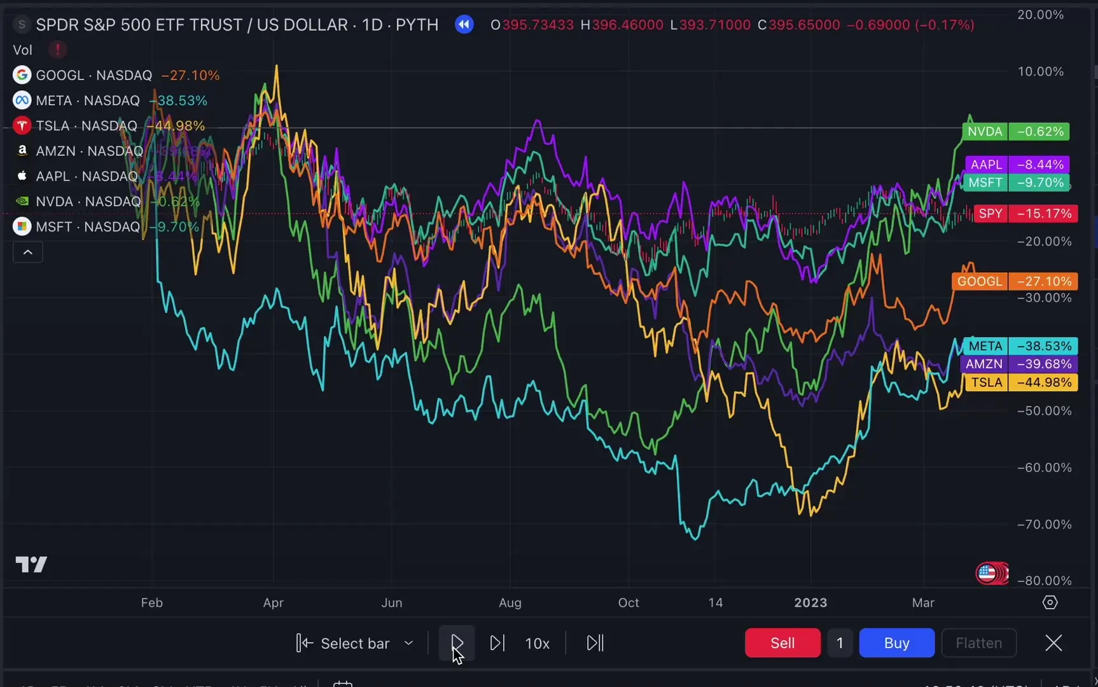Collapse the legend with the up chevron
The image size is (1098, 687).
[x=27, y=252]
